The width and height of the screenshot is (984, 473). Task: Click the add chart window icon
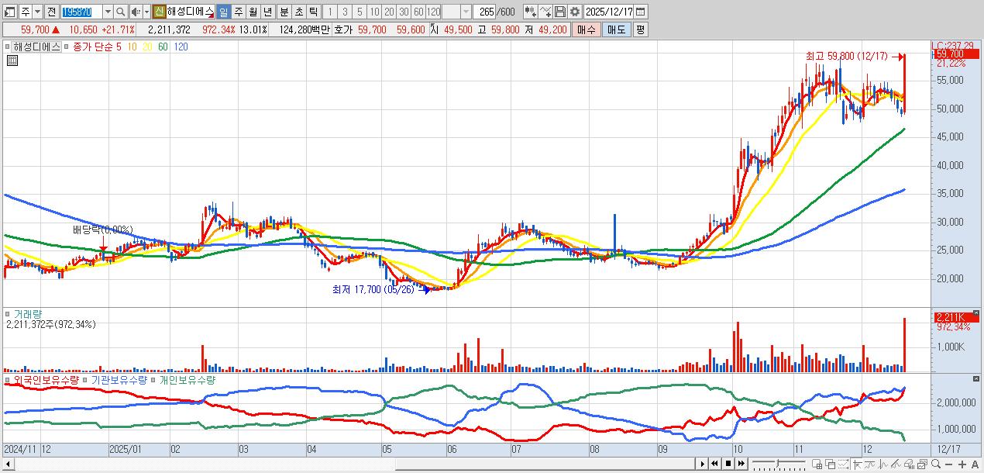pos(817,464)
